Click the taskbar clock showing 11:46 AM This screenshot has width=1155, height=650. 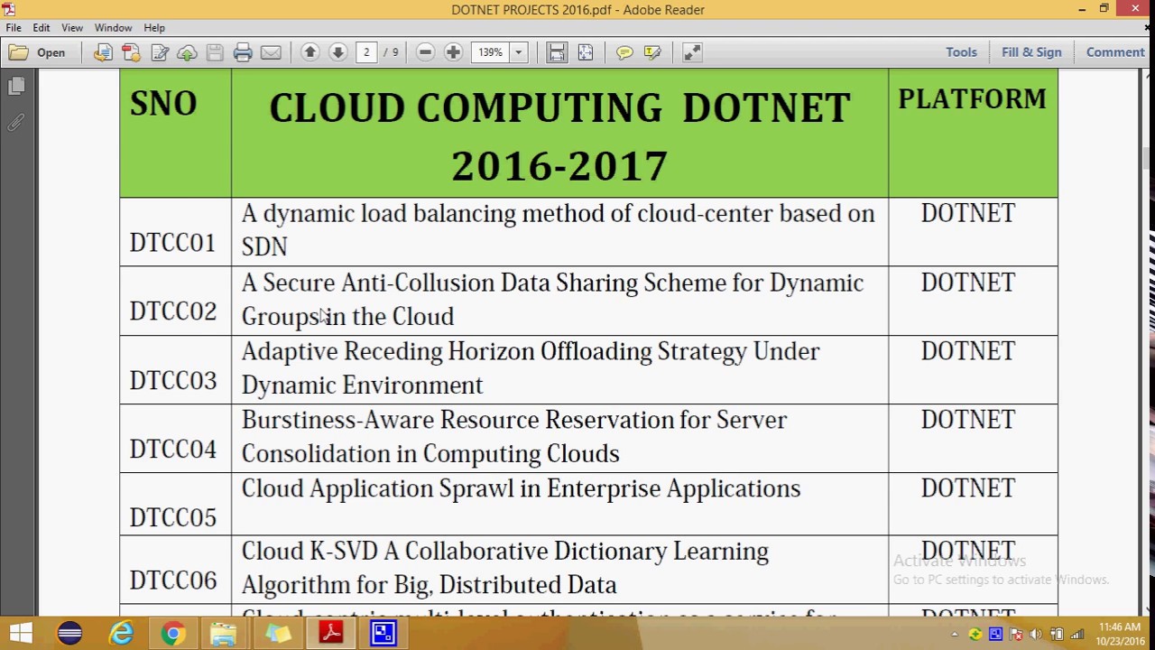pyautogui.click(x=1120, y=634)
